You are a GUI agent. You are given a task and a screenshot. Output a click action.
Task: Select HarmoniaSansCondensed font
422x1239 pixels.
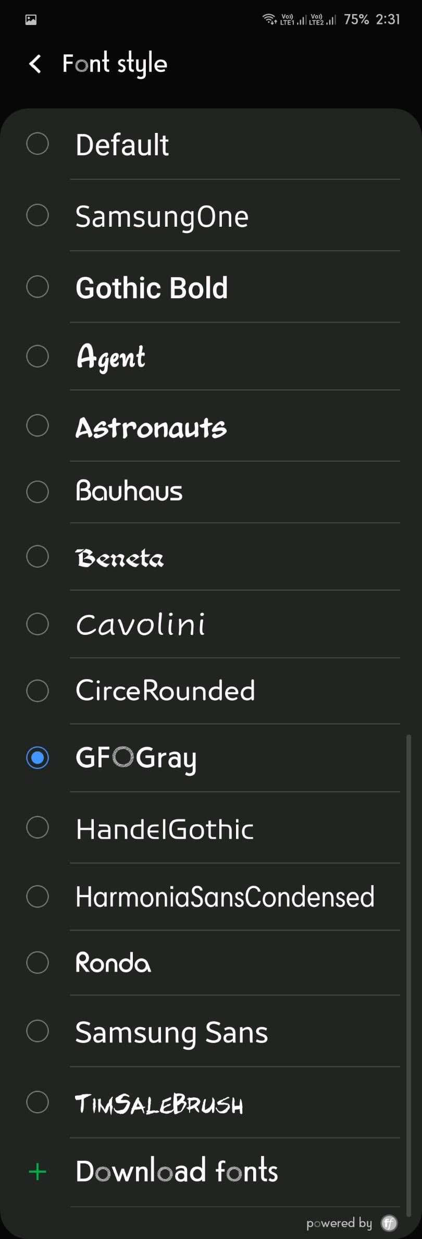[x=225, y=897]
